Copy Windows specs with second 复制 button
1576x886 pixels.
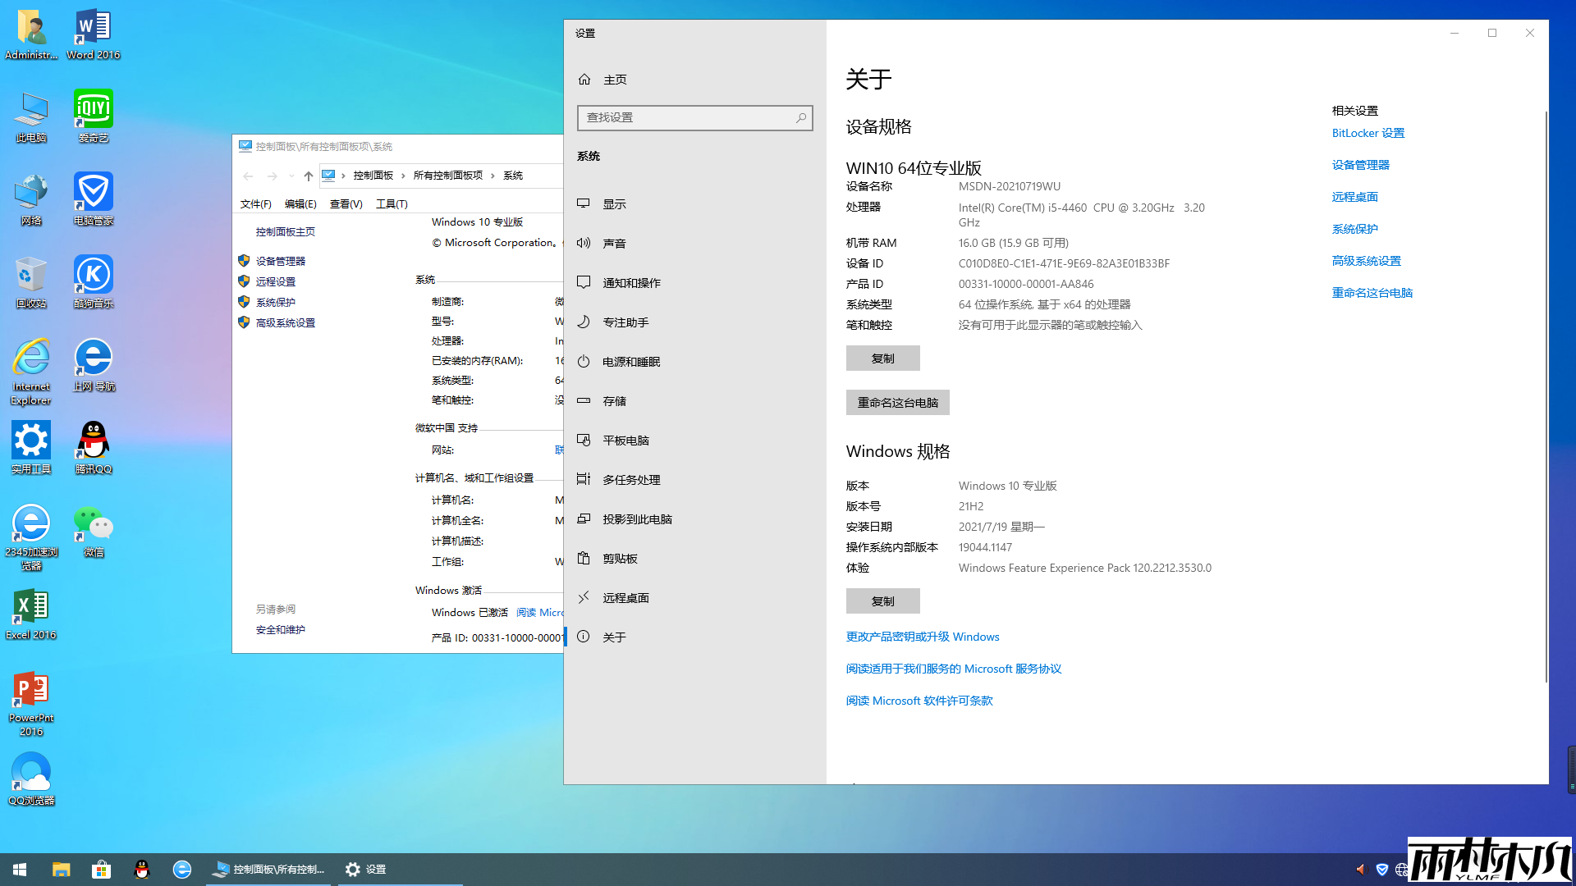pos(882,601)
